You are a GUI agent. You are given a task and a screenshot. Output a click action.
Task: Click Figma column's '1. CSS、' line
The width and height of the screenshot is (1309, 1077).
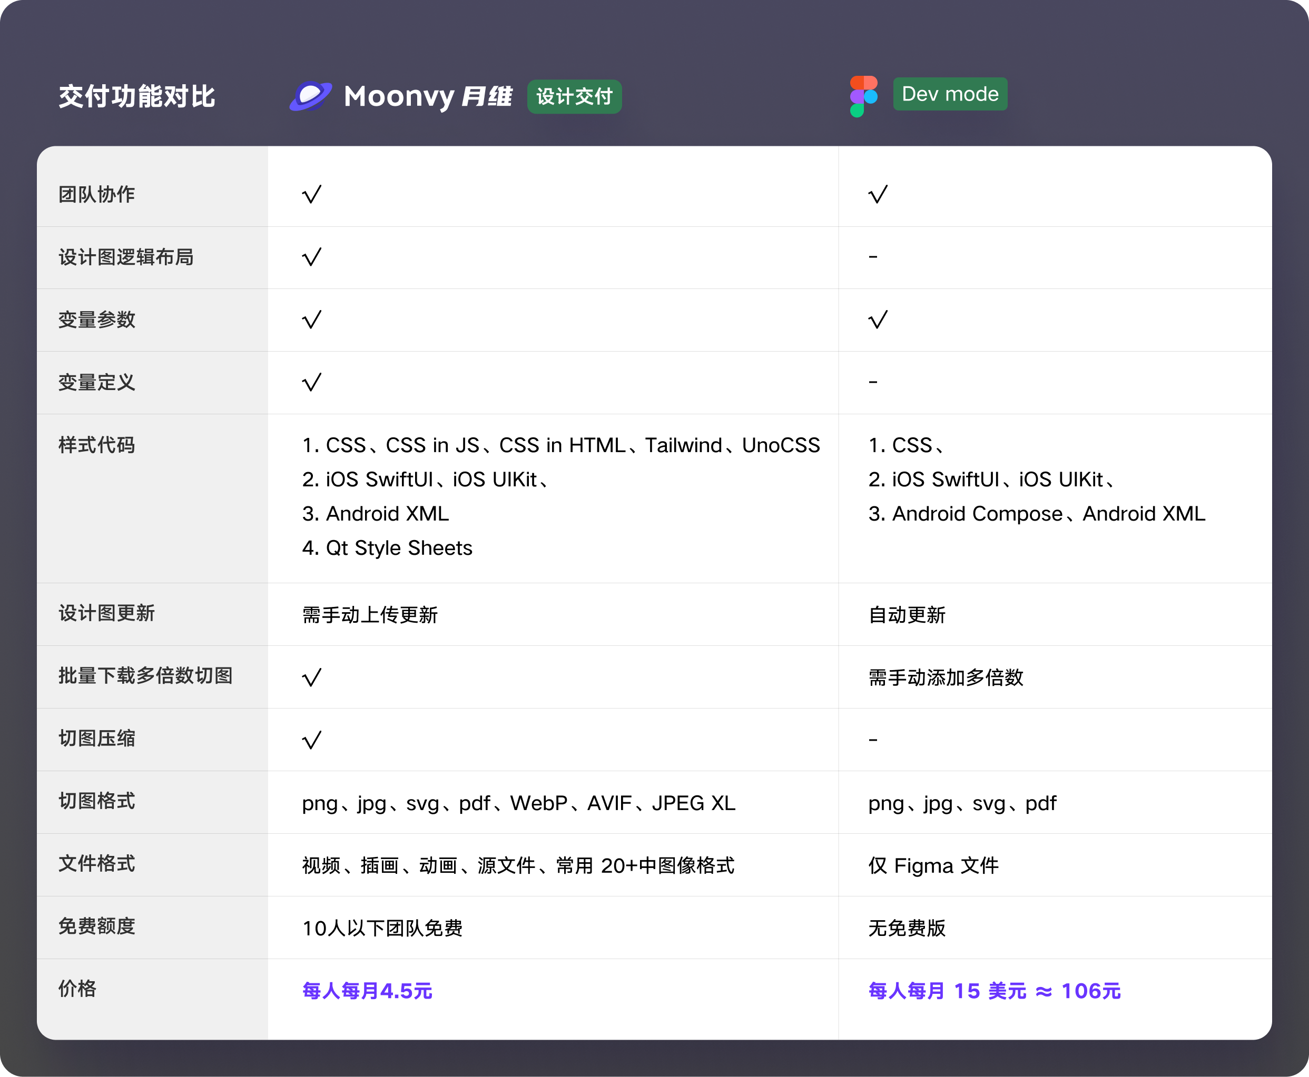click(x=906, y=445)
